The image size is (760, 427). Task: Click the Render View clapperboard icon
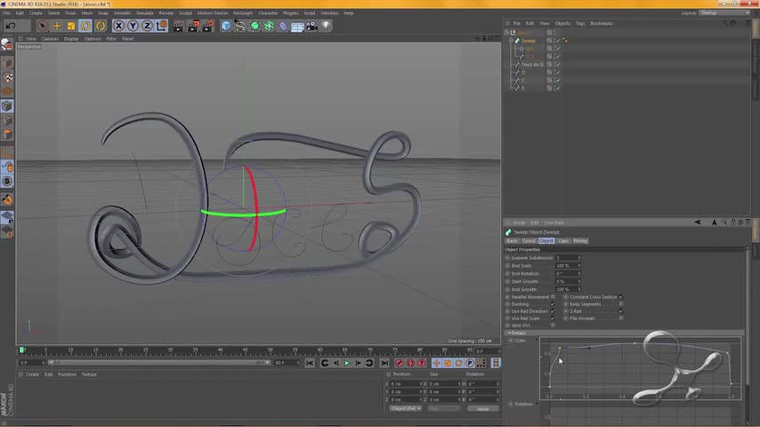pyautogui.click(x=178, y=26)
